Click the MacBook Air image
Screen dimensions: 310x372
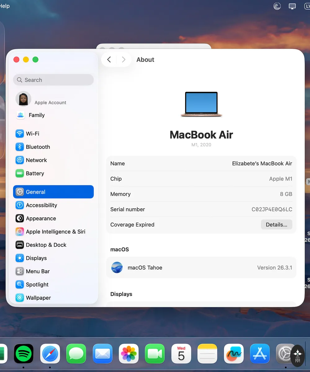pos(201,104)
